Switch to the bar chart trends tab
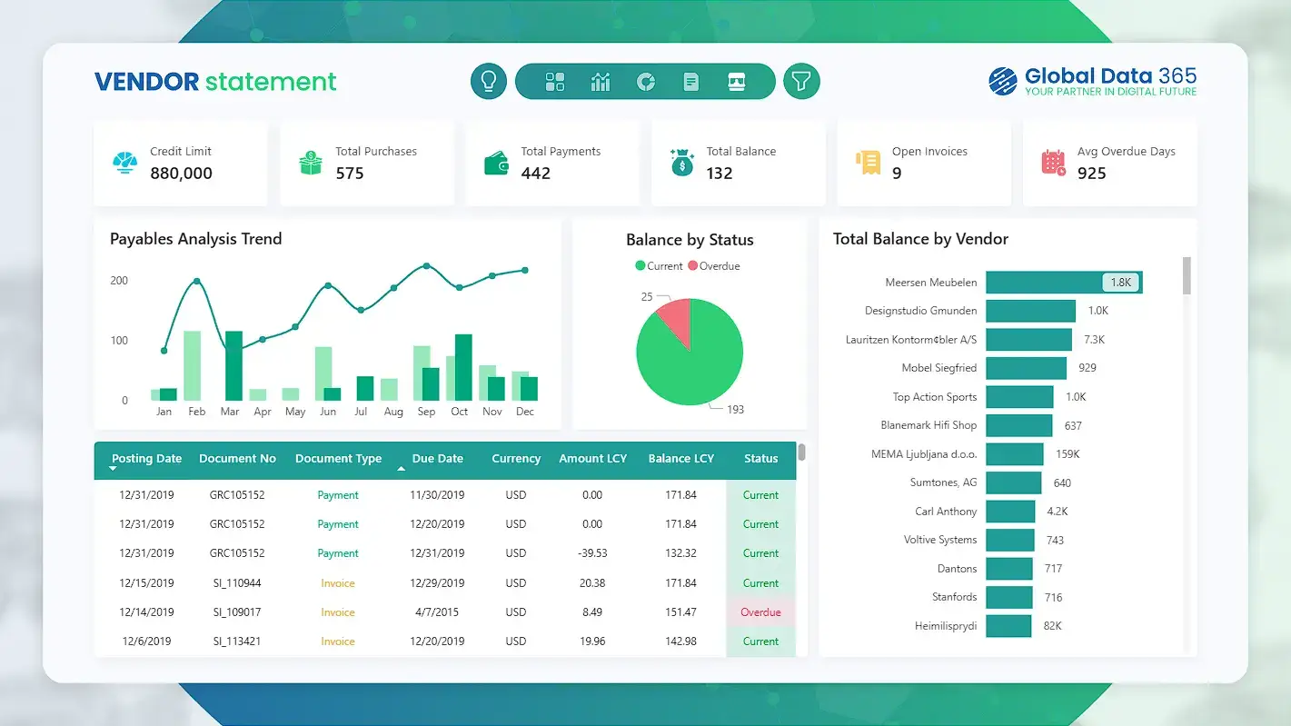The height and width of the screenshot is (726, 1291). tap(600, 81)
